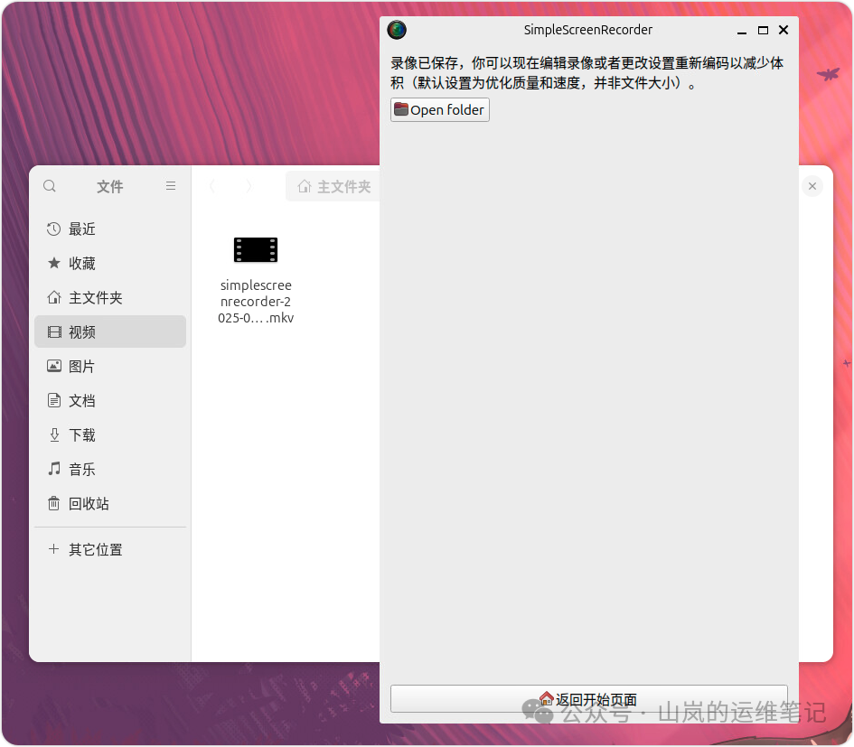Screen dimensions: 854x747
Task: Open 文档 folder in sidebar
Action: tap(110, 401)
